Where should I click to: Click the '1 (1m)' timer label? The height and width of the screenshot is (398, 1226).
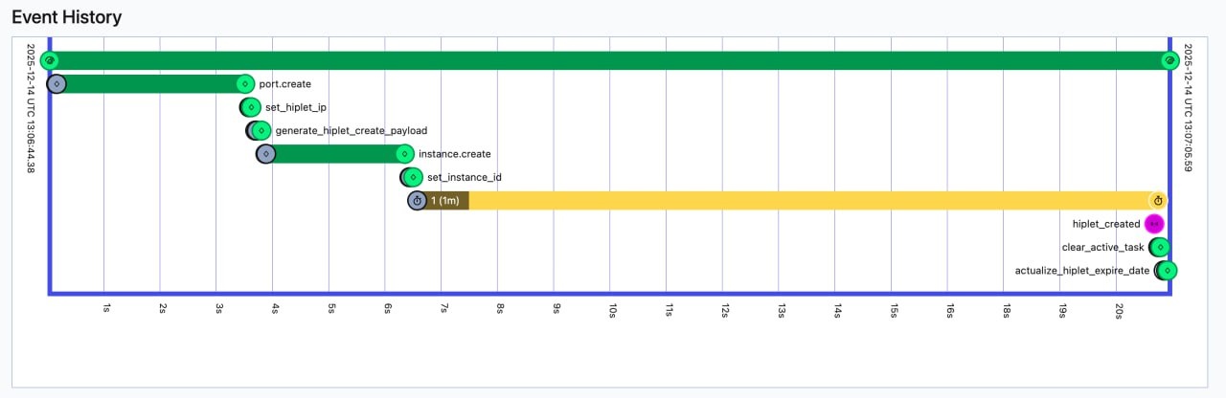(445, 201)
